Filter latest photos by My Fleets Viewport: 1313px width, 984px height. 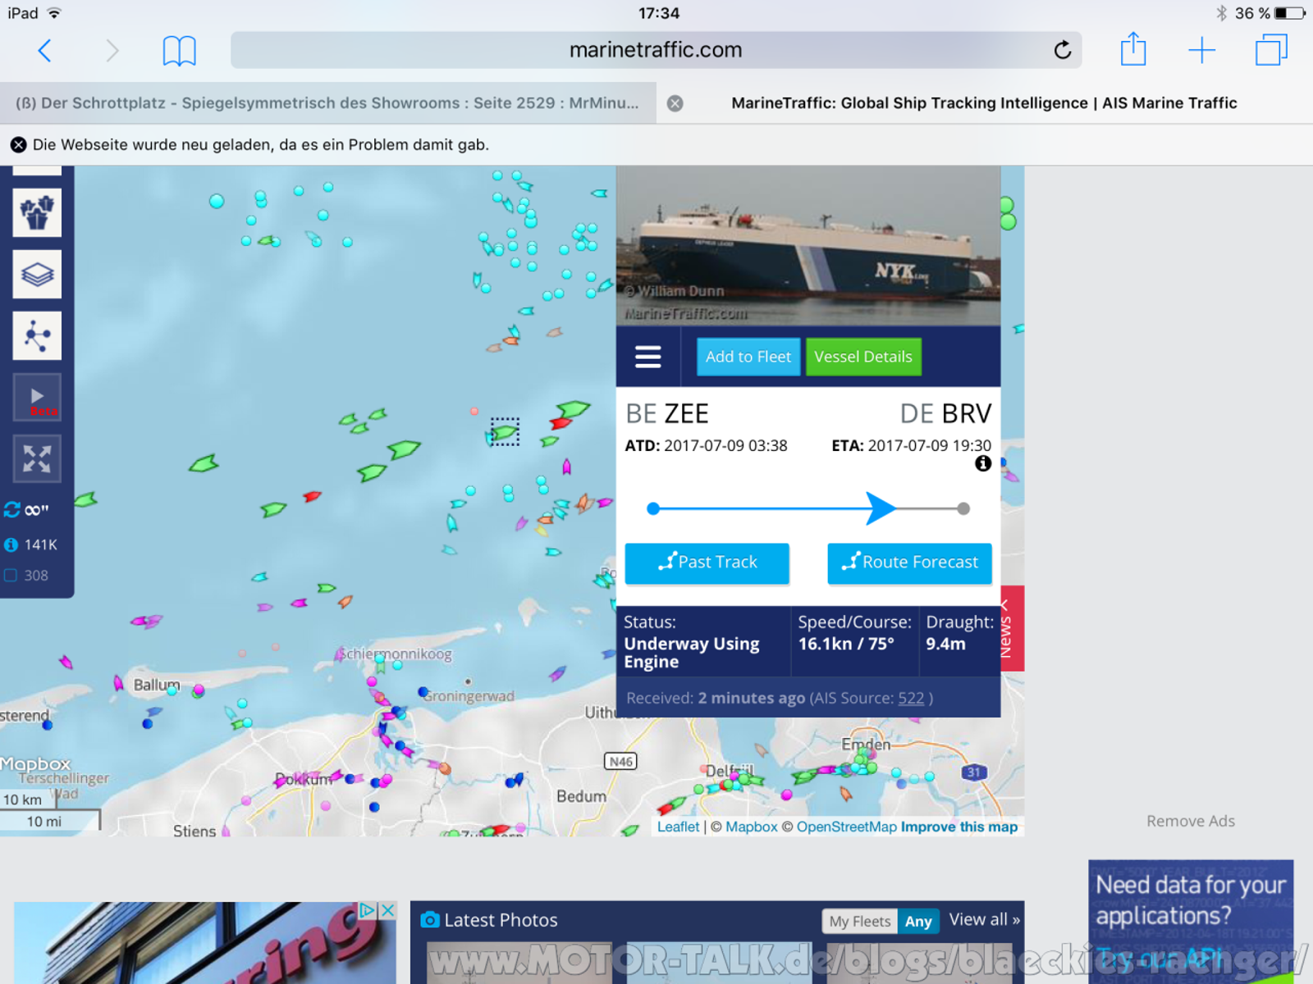click(x=859, y=922)
